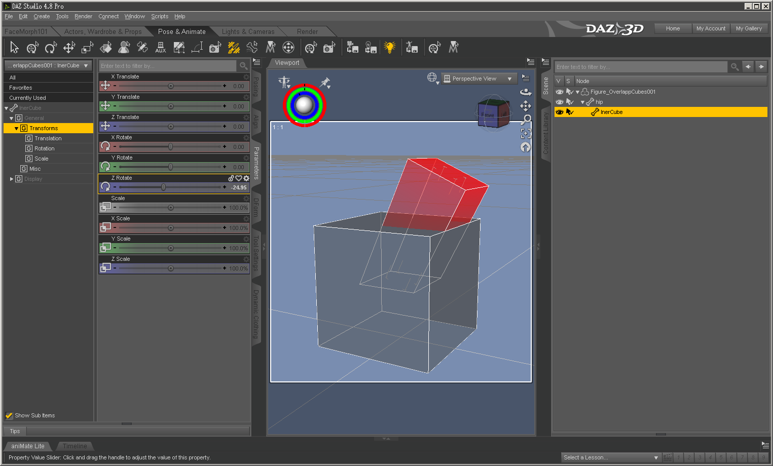Click the view cube in the viewport
773x466 pixels.
[x=493, y=114]
